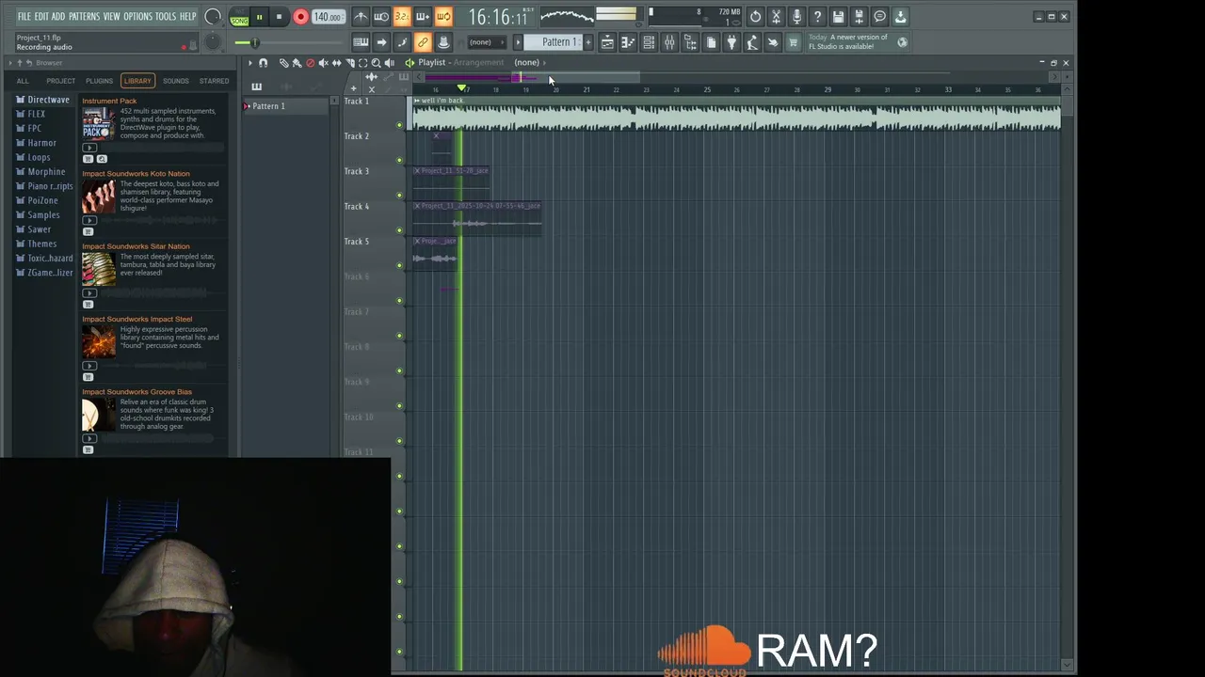Select the playlist Zoom tool

point(377,63)
